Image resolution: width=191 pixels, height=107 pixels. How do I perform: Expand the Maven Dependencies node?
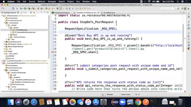(x=4, y=47)
